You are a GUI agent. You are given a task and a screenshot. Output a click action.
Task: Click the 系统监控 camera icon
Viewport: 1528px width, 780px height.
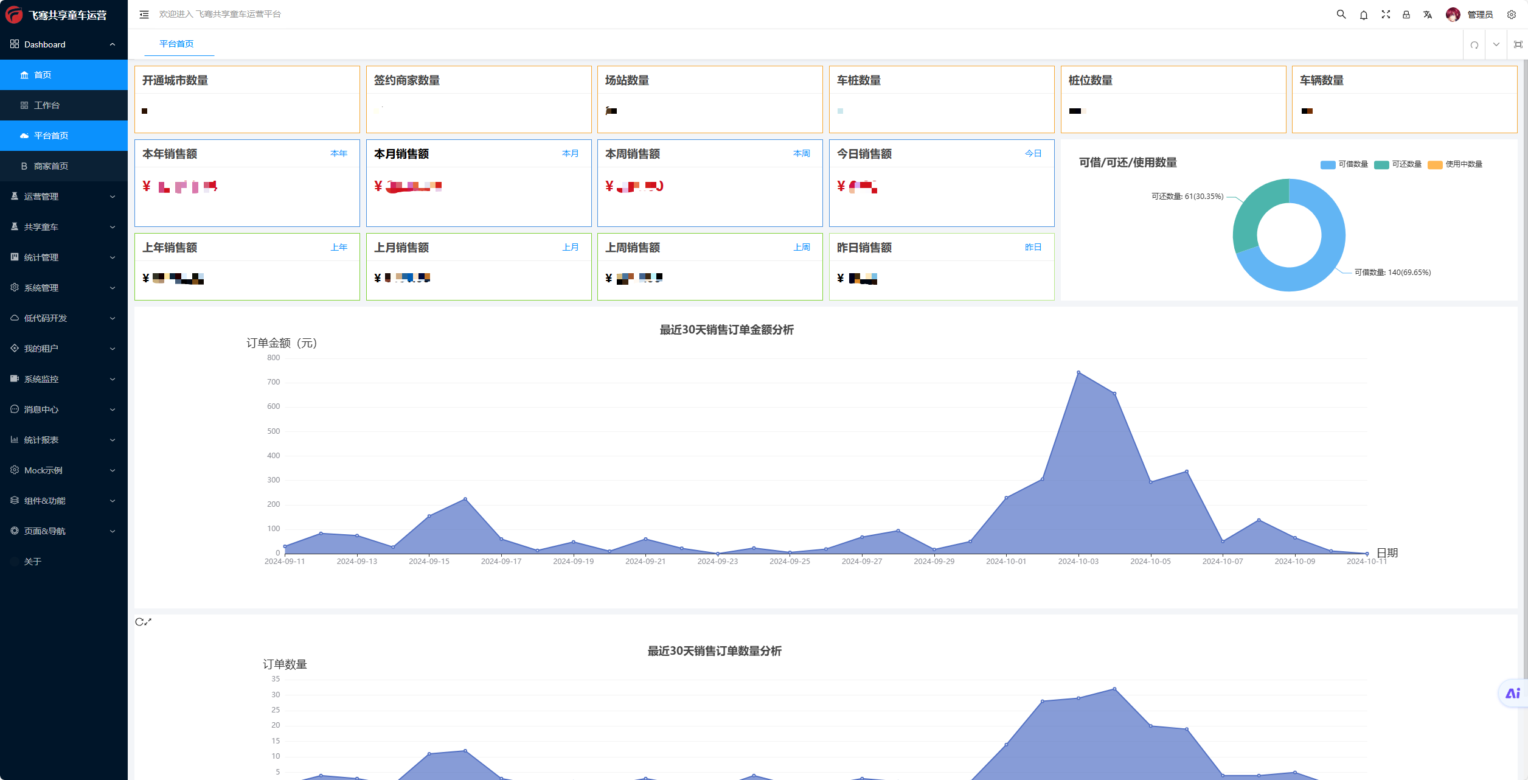pyautogui.click(x=15, y=378)
